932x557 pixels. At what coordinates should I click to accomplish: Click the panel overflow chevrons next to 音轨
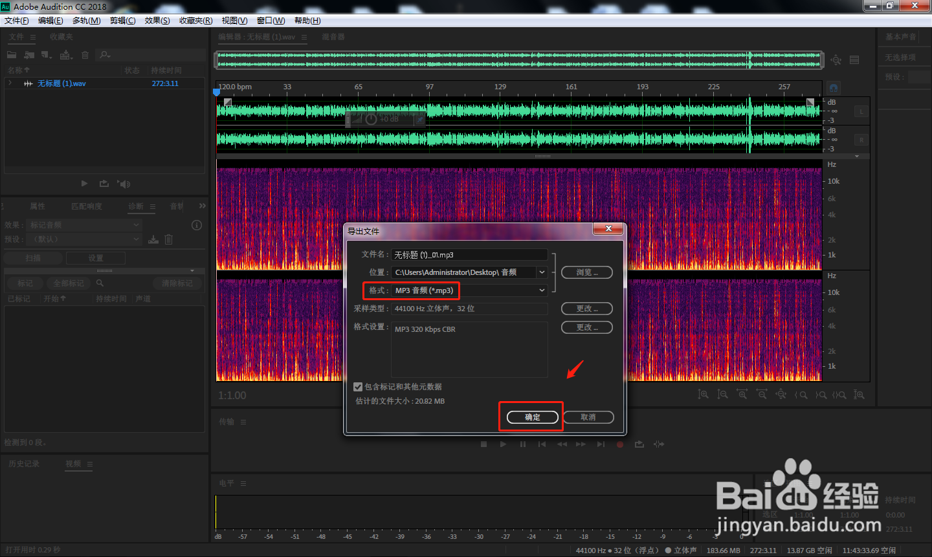pyautogui.click(x=203, y=206)
